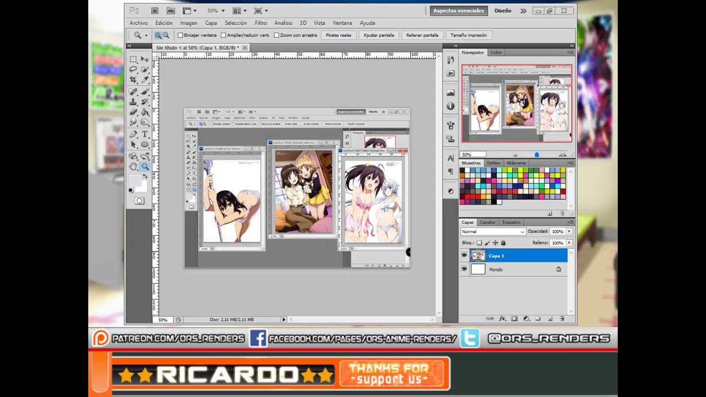Click the Píxeles reales button
The width and height of the screenshot is (706, 397).
coord(338,35)
